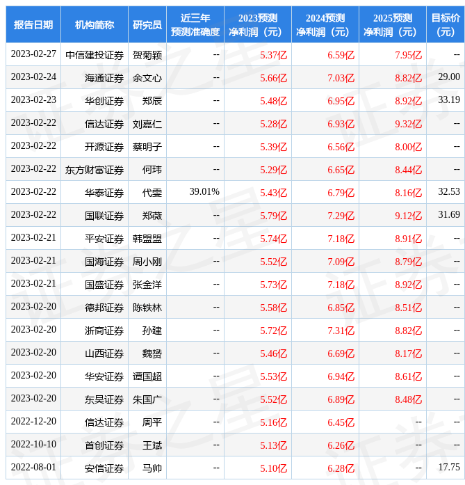This screenshot has height=485, width=465.
Task: Click analyst name 陈铁林
Action: click(x=147, y=307)
